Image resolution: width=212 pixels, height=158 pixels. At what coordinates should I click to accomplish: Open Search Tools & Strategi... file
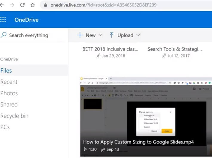[x=175, y=49]
